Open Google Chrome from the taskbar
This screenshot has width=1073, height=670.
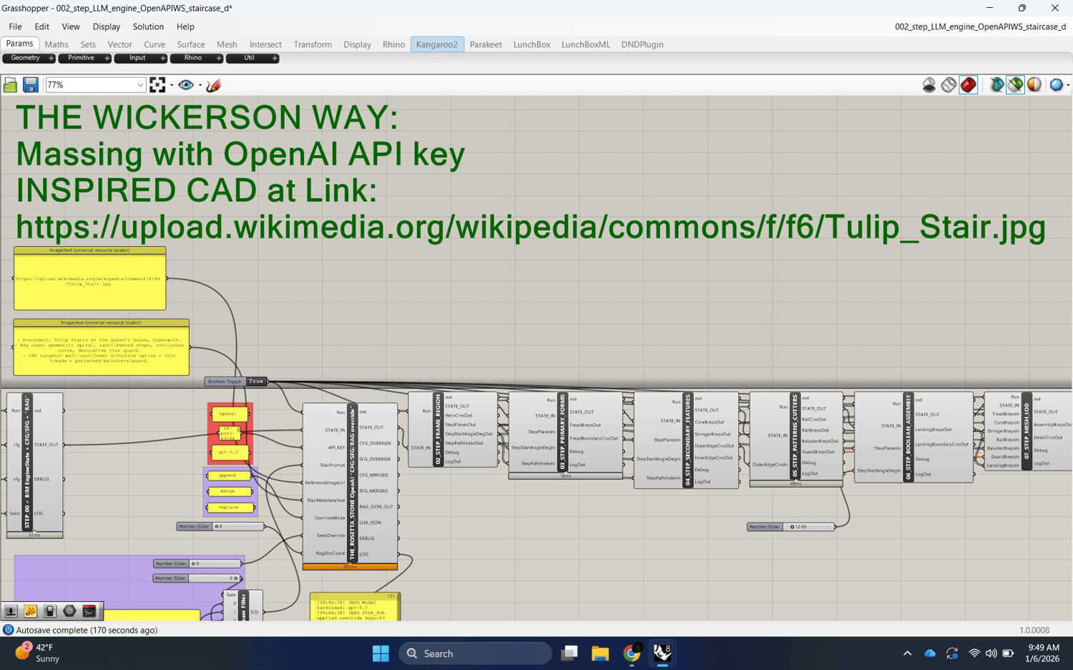632,653
